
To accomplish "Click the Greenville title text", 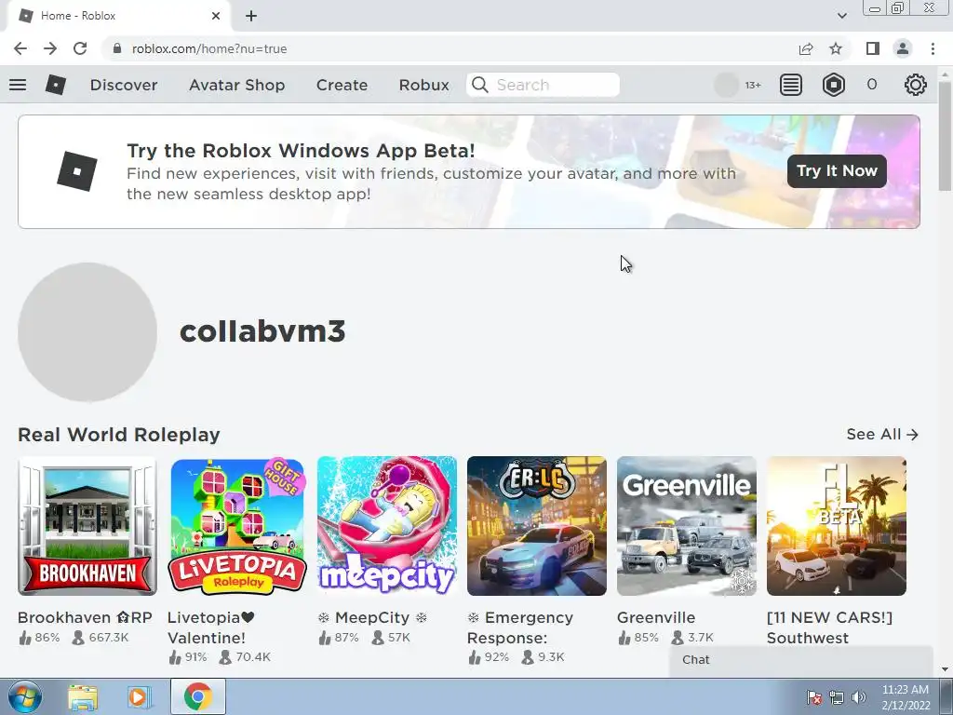I will [x=656, y=618].
